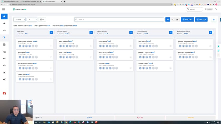Screen dimensions: 221x124
Task: Click the LOST drop zone at bottom
Action: coord(140,118)
